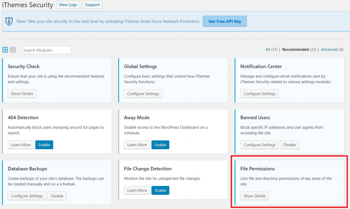This screenshot has height=209, width=350.
Task: Configure Settings for Banned Users
Action: click(260, 145)
